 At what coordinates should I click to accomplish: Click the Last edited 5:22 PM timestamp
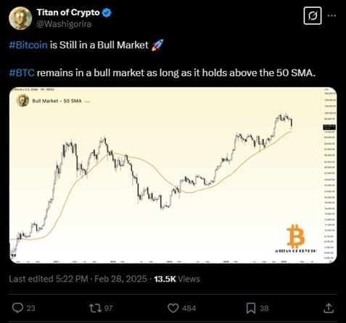coord(49,279)
